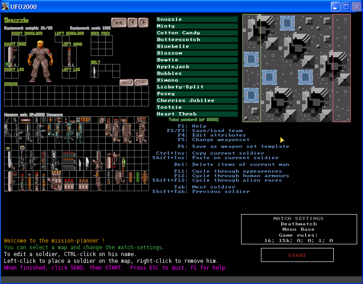
Task: Click the 'F5: Change weaponset' help line
Action: (x=214, y=140)
